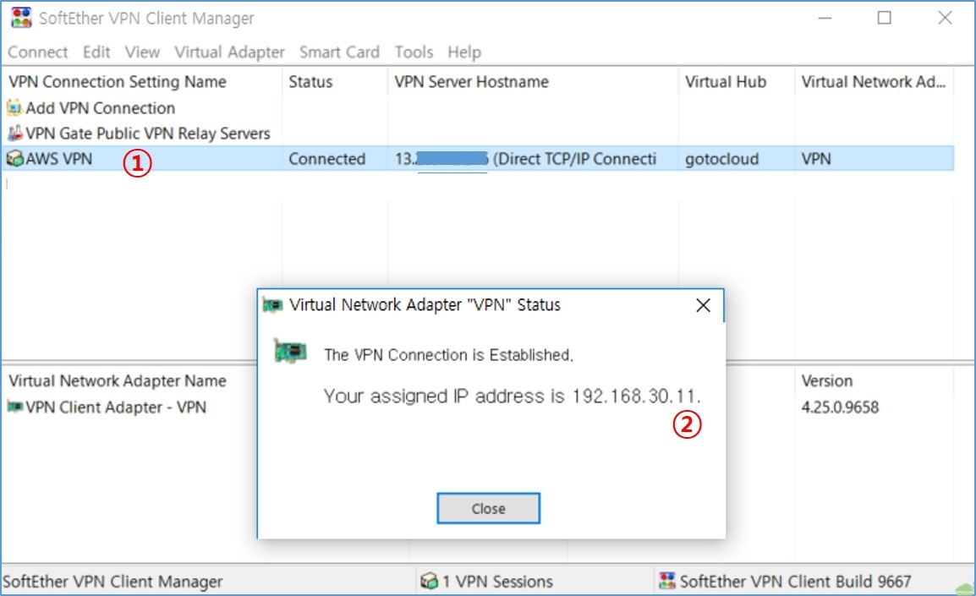Image resolution: width=976 pixels, height=596 pixels.
Task: Open the View menu
Action: (x=142, y=52)
